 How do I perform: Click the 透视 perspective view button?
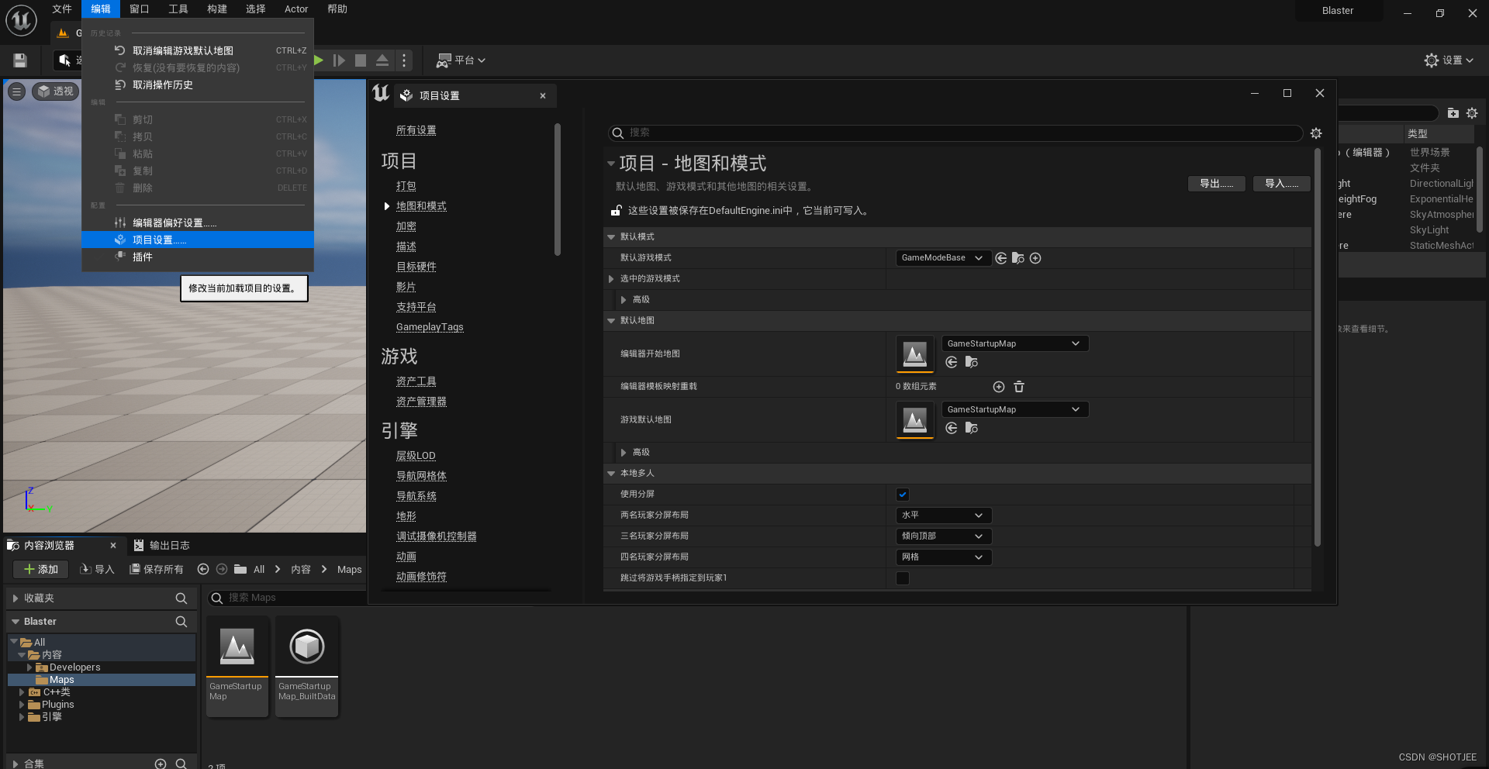click(x=56, y=91)
